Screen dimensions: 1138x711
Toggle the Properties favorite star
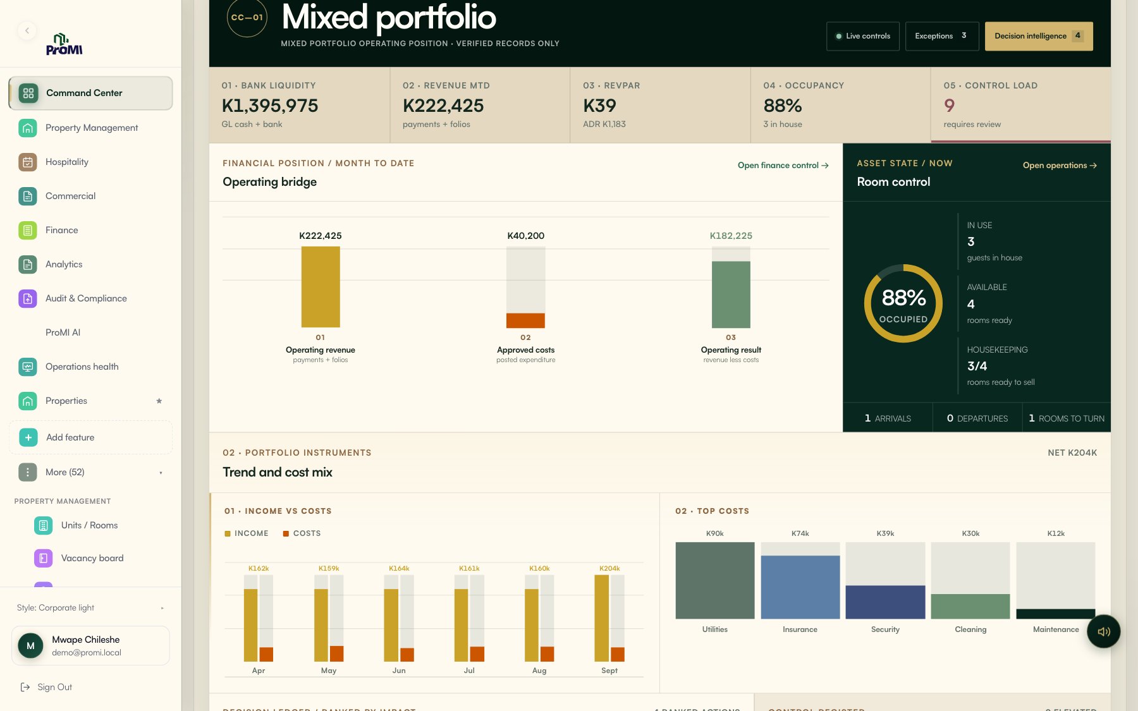(x=159, y=401)
